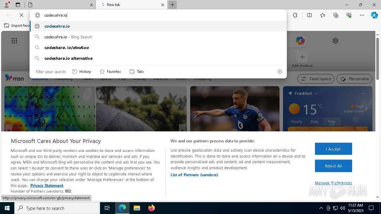Close the New tab tab
This screenshot has height=214, width=381.
pyautogui.click(x=163, y=5)
